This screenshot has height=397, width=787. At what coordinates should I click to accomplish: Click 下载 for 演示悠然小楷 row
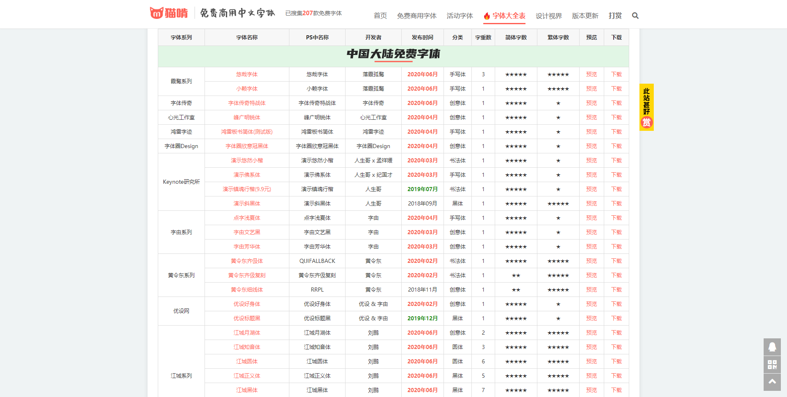(616, 160)
